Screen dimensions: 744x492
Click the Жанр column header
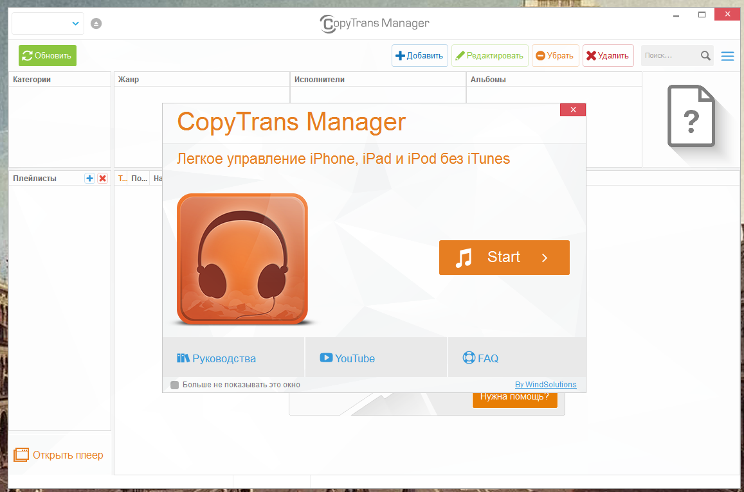pyautogui.click(x=202, y=79)
